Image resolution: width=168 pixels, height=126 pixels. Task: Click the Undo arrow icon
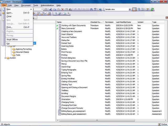click(x=75, y=9)
